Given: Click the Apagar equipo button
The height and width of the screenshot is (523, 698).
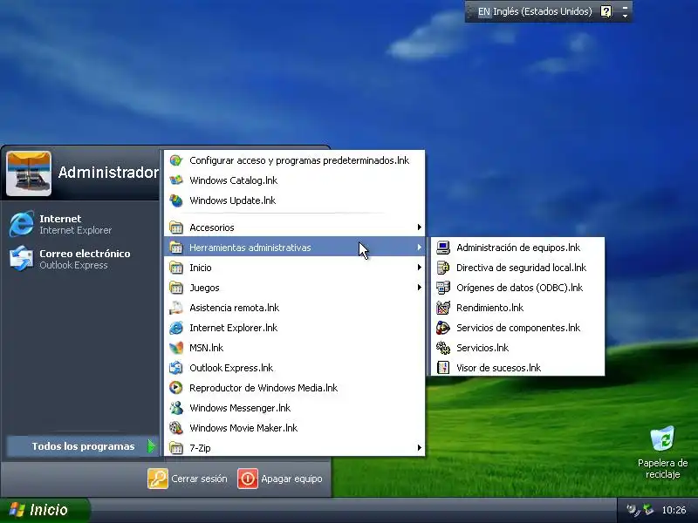Looking at the screenshot, I should click(x=280, y=479).
